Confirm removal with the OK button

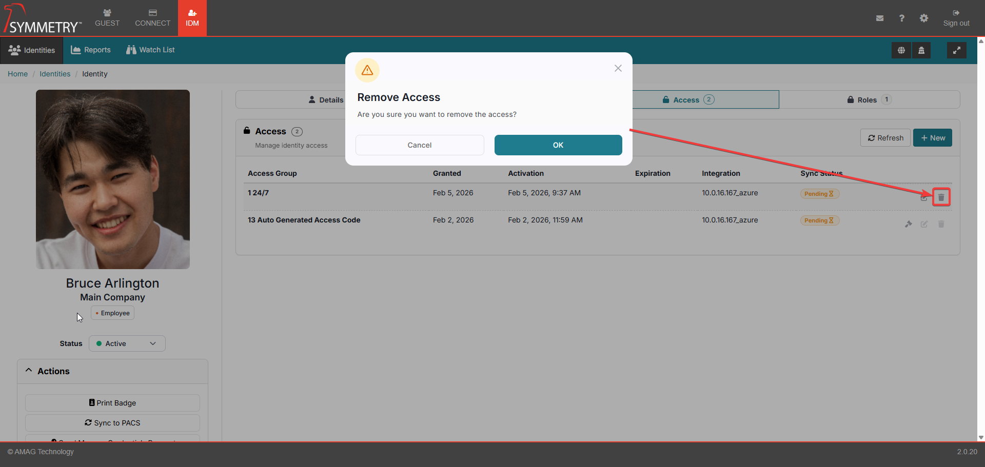(558, 145)
